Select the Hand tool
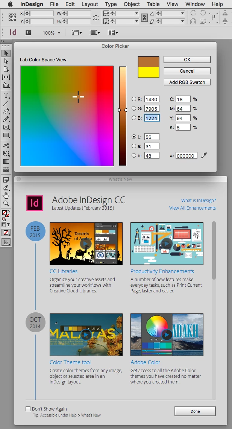The height and width of the screenshot is (429, 232). [x=6, y=196]
